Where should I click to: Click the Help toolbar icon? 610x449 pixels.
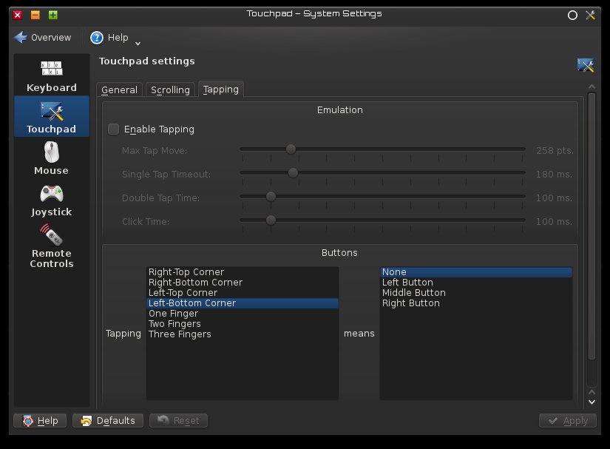tap(97, 38)
